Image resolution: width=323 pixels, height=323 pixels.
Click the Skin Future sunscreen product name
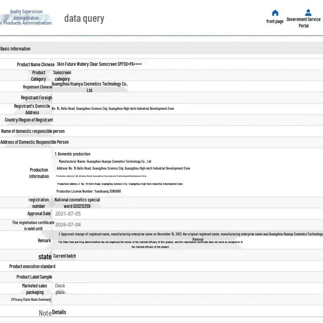pyautogui.click(x=99, y=64)
